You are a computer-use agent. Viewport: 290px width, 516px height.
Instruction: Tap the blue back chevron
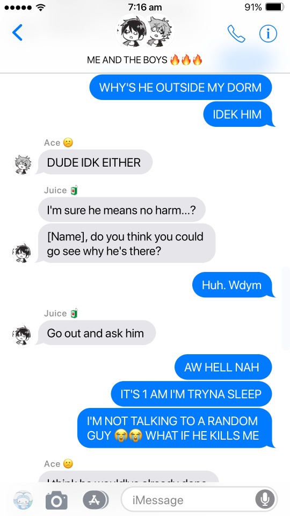[17, 33]
